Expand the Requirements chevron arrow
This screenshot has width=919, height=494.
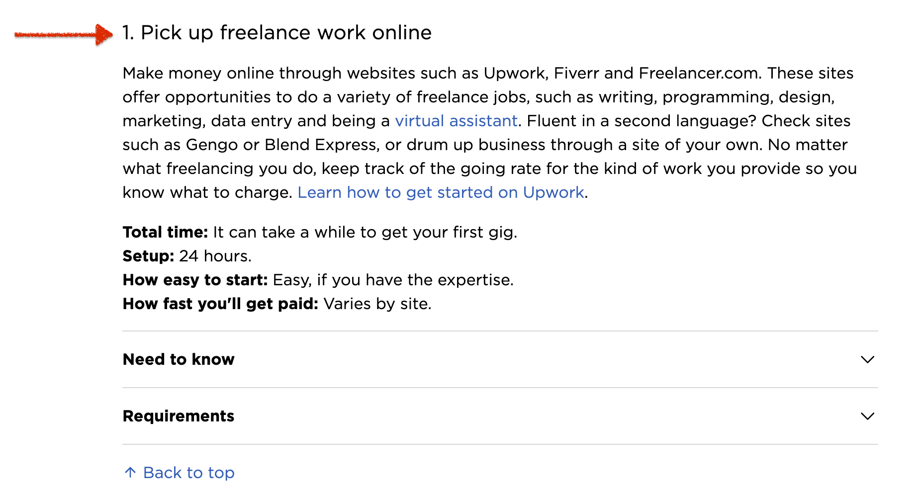pyautogui.click(x=867, y=416)
